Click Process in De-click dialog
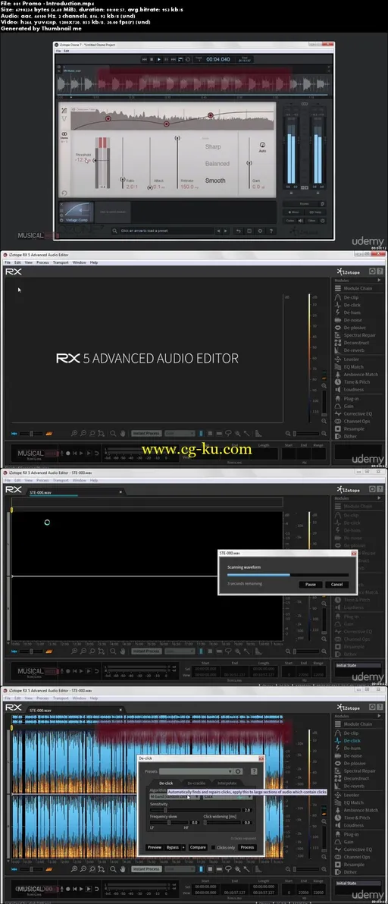The height and width of the screenshot is (904, 388). tap(248, 848)
